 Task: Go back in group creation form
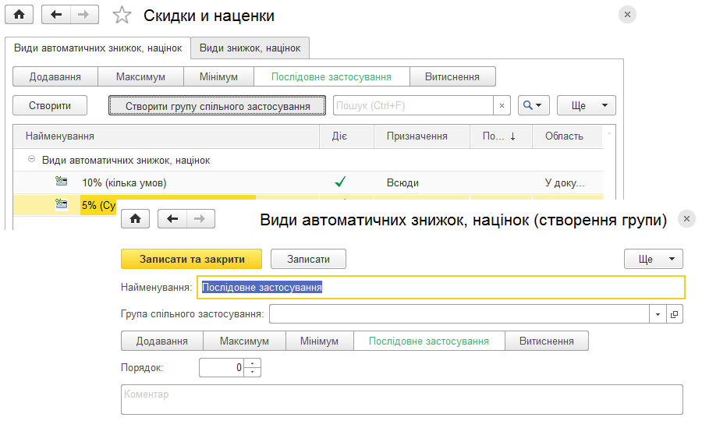click(x=172, y=219)
